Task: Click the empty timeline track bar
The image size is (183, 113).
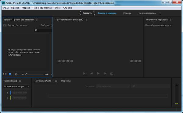Action: tap(108, 96)
